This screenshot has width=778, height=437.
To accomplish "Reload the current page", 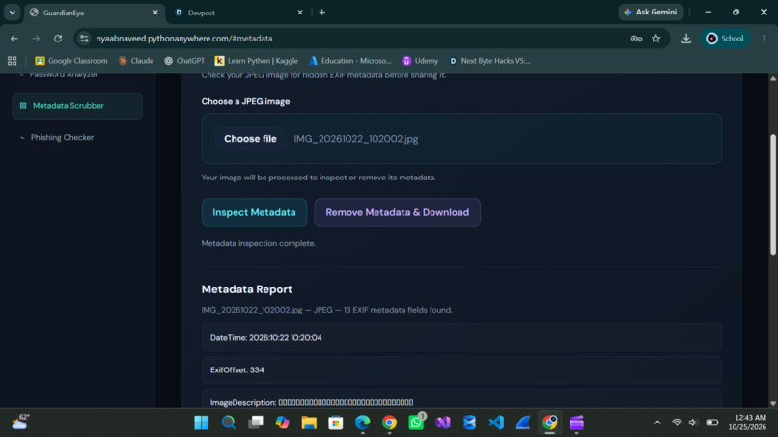I will 58,39.
